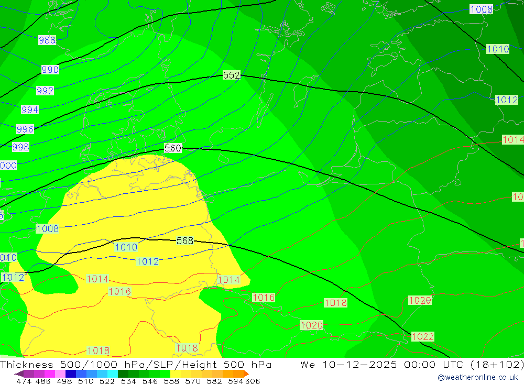Click the 568 height contour label
The image size is (524, 384).
185,240
